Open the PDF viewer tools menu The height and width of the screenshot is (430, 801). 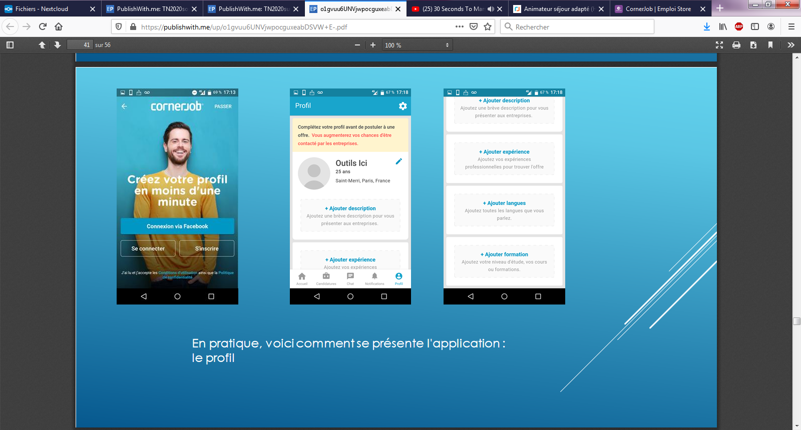click(791, 45)
